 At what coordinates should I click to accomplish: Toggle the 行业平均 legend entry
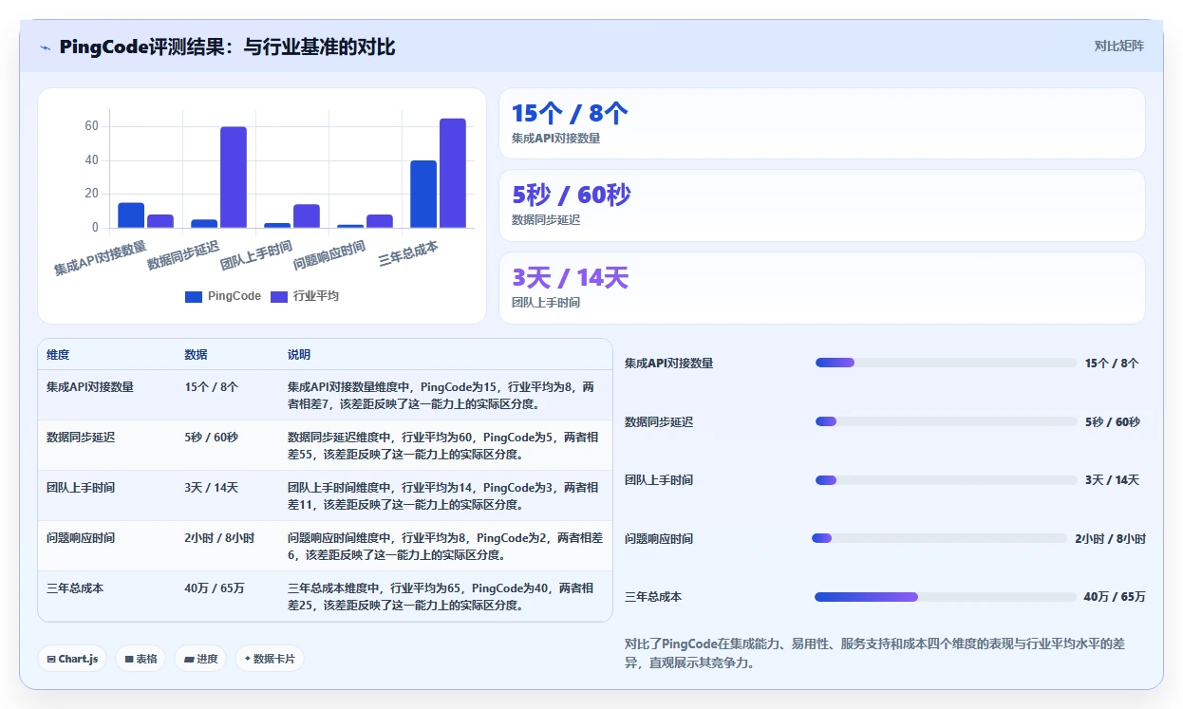coord(305,296)
